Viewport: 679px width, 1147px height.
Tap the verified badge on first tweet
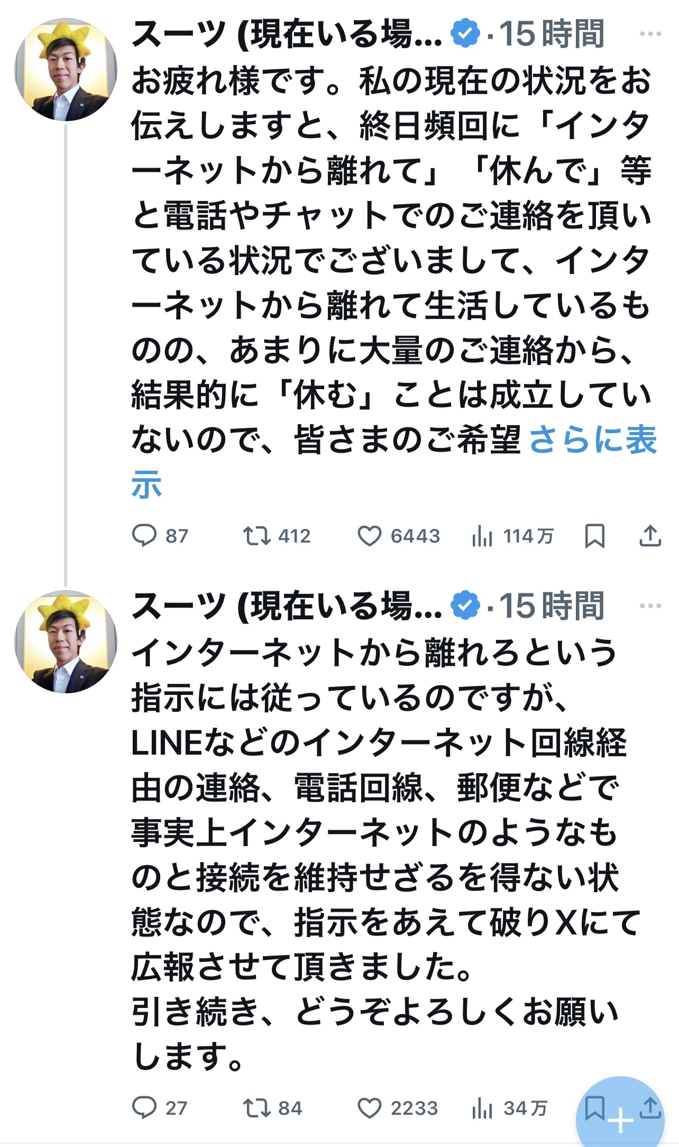tap(465, 34)
